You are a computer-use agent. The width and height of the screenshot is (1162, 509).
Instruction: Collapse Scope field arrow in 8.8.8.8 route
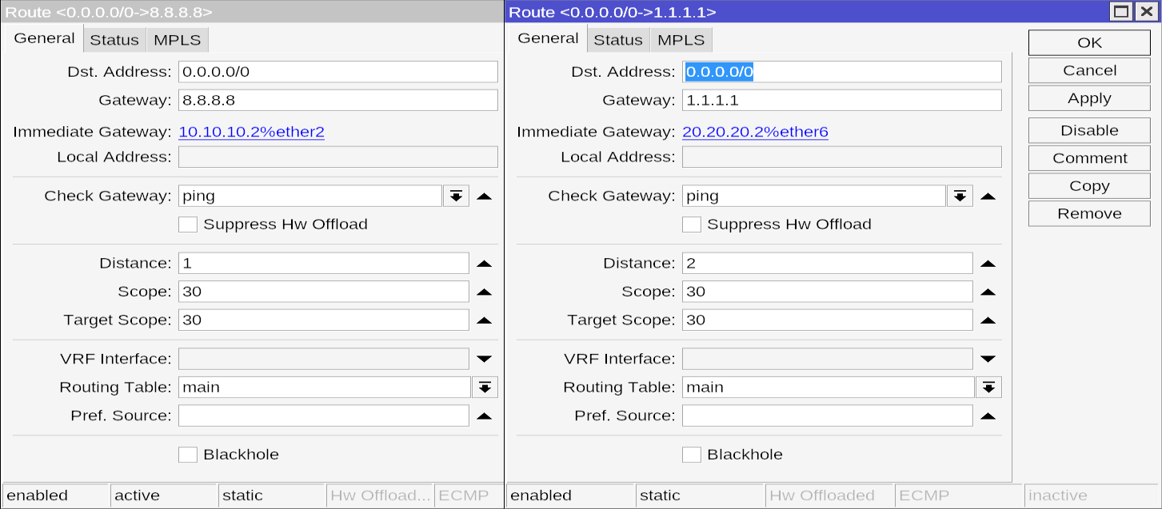click(484, 292)
